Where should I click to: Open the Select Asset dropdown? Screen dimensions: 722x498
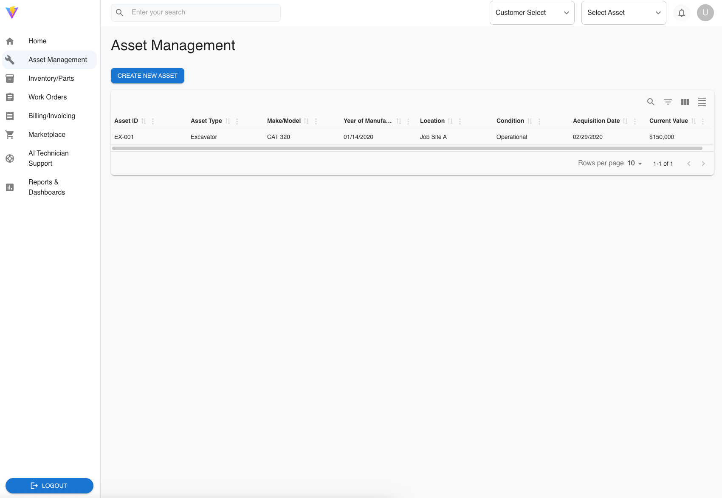tap(624, 13)
